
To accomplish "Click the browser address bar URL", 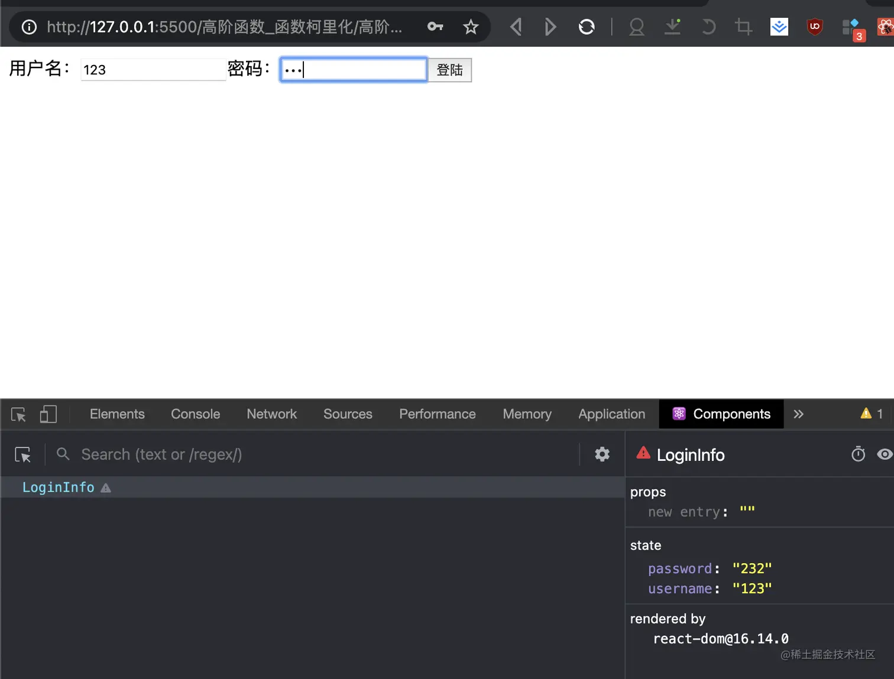I will 225,27.
